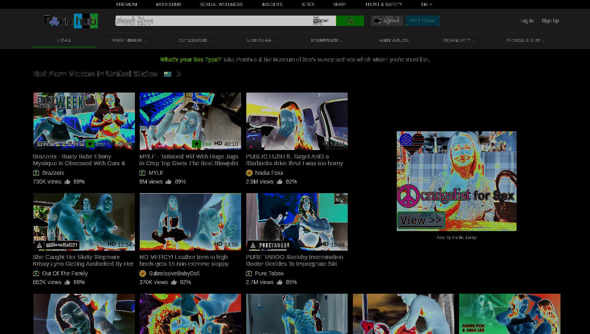This screenshot has width=590, height=334.
Task: Click the arrow next to the country flag
Action: (178, 74)
